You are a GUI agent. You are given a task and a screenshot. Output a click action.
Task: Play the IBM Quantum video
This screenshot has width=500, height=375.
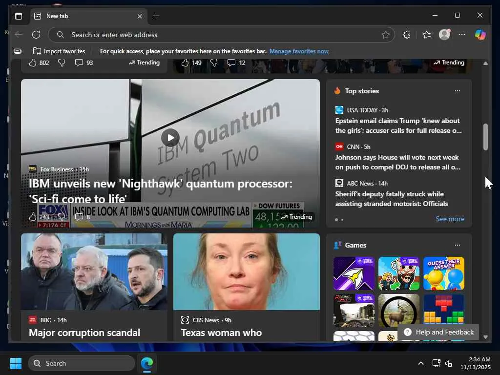point(170,137)
